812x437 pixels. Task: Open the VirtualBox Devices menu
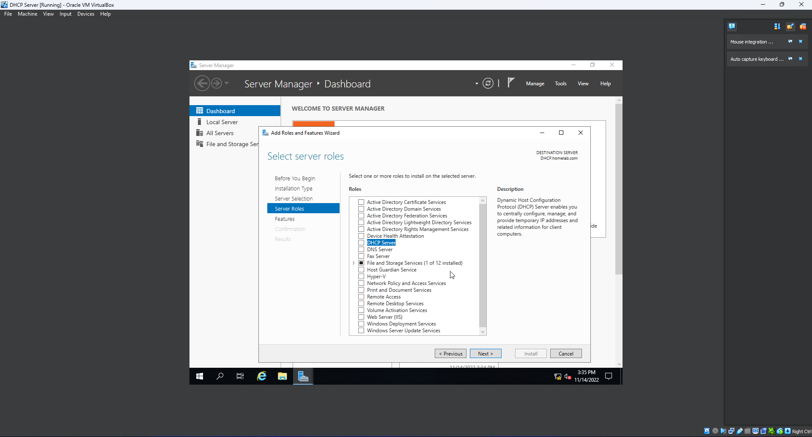(x=86, y=14)
